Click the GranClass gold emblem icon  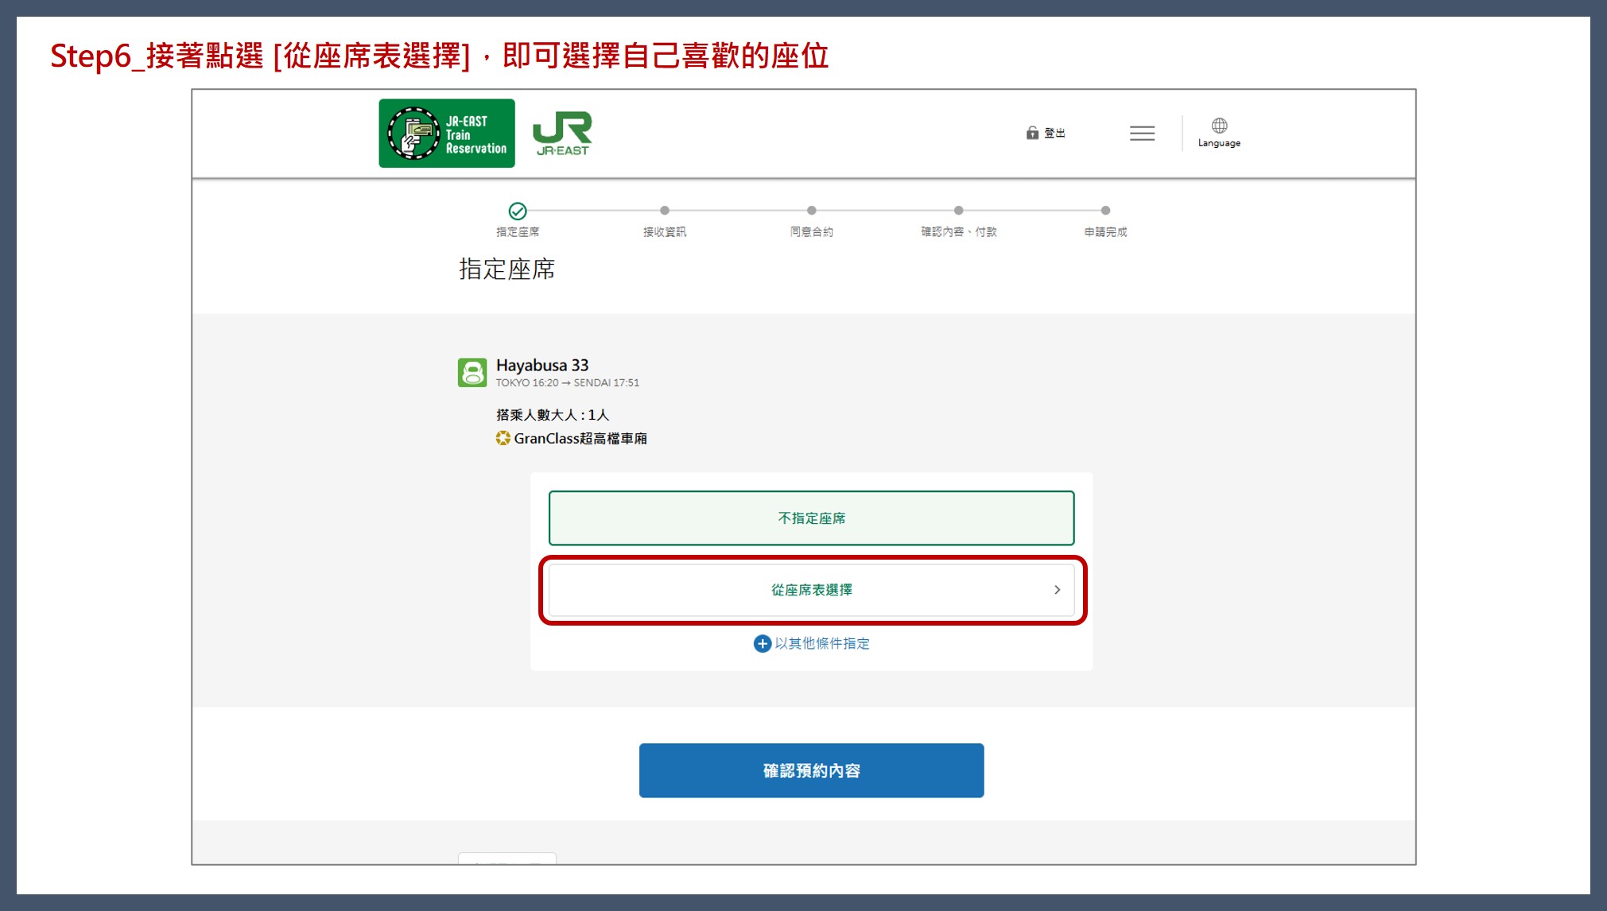click(503, 438)
